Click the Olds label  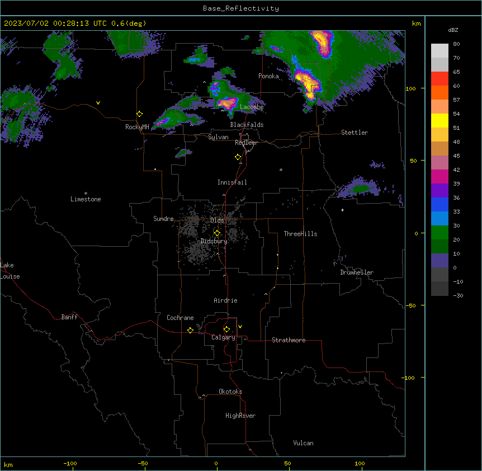[217, 220]
